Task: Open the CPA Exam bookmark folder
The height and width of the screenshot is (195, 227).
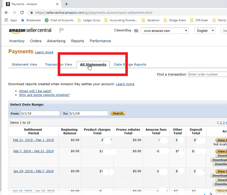Action: pyautogui.click(x=199, y=20)
